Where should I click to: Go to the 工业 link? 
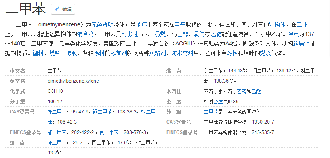[x=302, y=24]
